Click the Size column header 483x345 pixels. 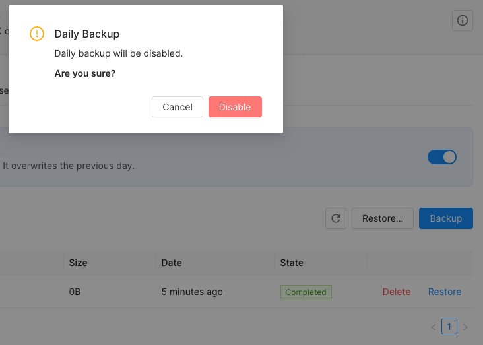tap(79, 263)
